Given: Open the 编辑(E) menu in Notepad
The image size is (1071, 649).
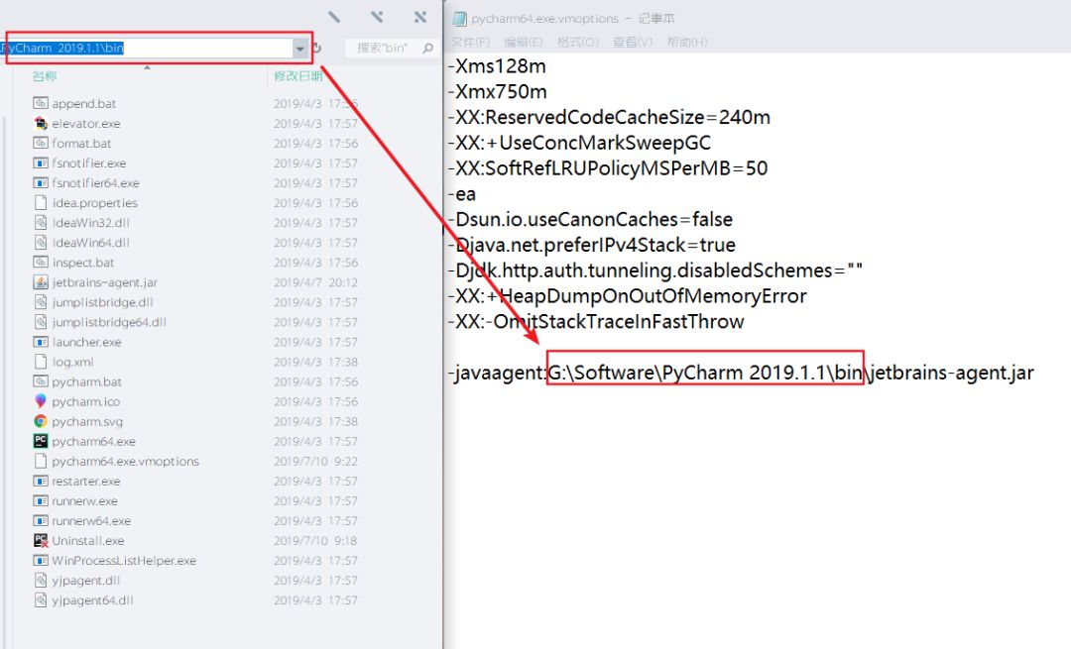Looking at the screenshot, I should [524, 42].
